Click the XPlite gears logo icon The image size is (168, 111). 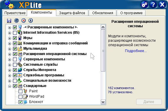[x=9, y=4]
